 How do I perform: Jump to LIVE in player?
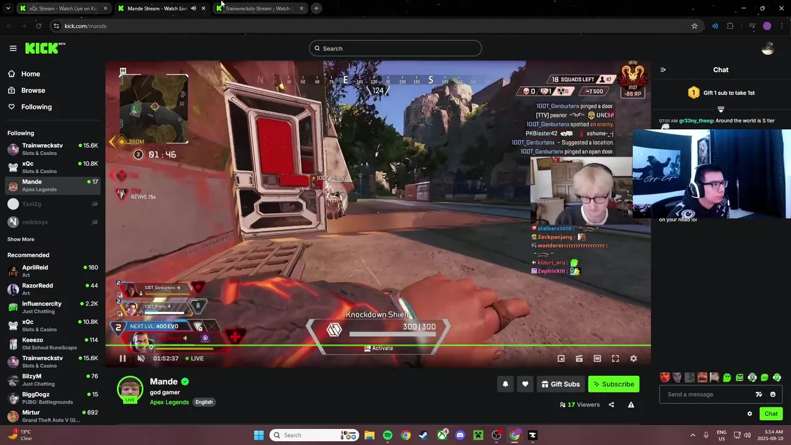tap(195, 358)
